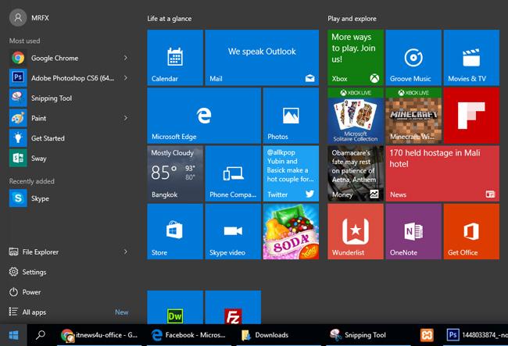508x346 pixels.
Task: Open the News tile about Mali hotel
Action: coord(442,173)
